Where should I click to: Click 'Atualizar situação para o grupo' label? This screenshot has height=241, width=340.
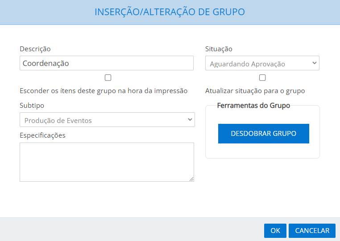(255, 91)
